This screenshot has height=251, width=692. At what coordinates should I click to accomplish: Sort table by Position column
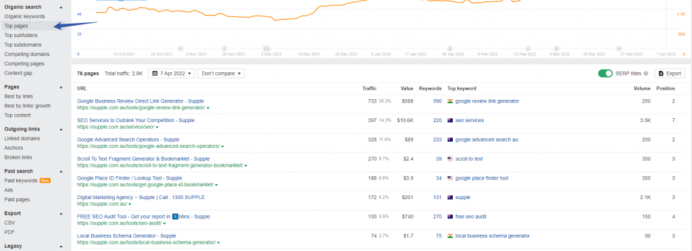click(666, 88)
